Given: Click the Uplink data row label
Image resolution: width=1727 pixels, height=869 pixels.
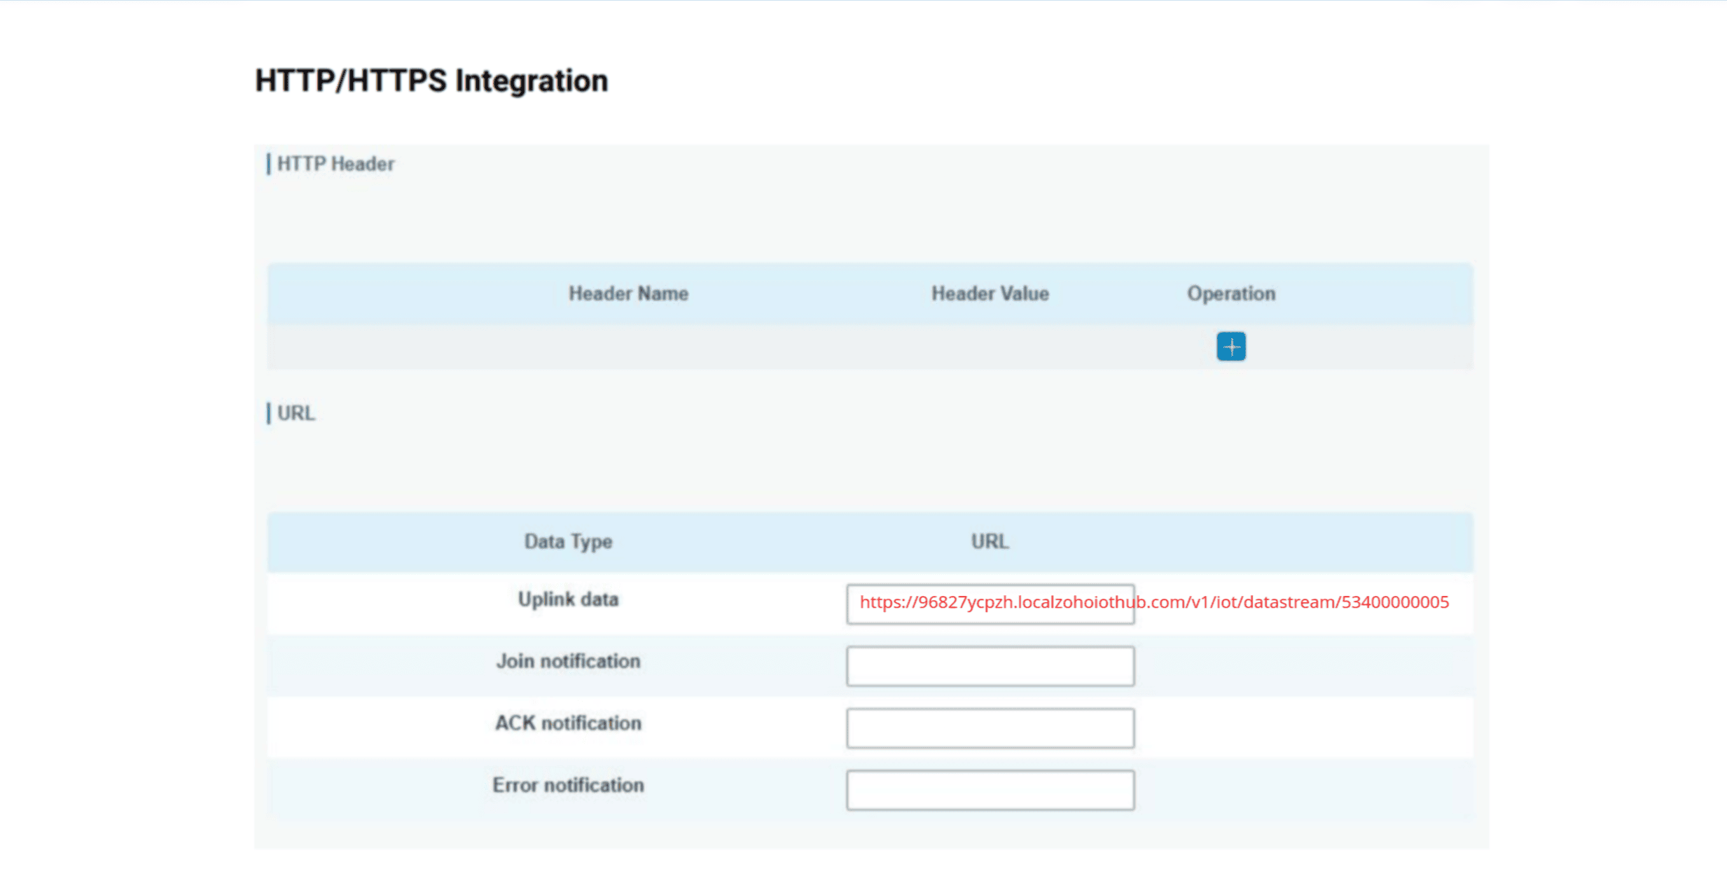Looking at the screenshot, I should 568,599.
